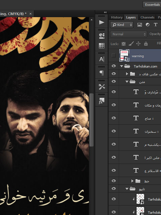161x215 pixels.
Task: Open the Swatches grid panel icon
Action: 102,46
